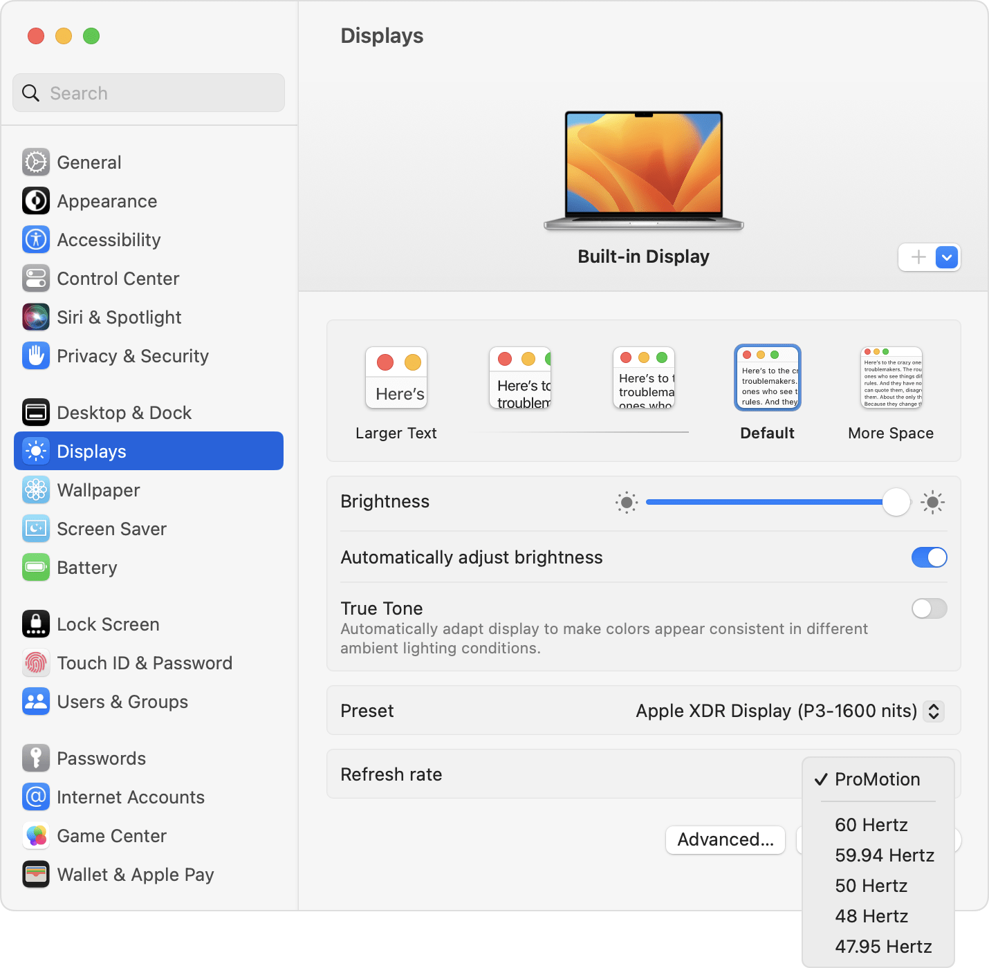This screenshot has height=968, width=989.
Task: Select the Siri & Spotlight icon
Action: [35, 317]
